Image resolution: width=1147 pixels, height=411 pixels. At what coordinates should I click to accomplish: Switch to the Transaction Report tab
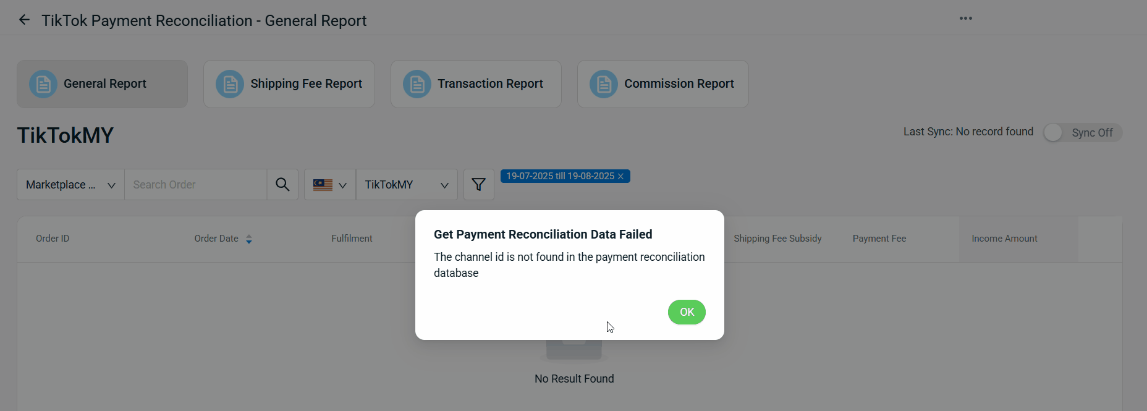[x=476, y=84]
